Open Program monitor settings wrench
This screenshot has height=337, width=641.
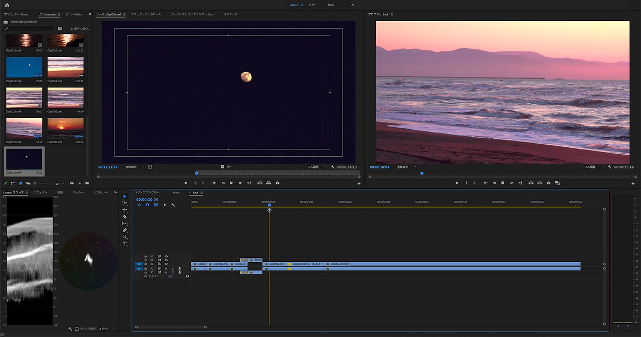[610, 167]
